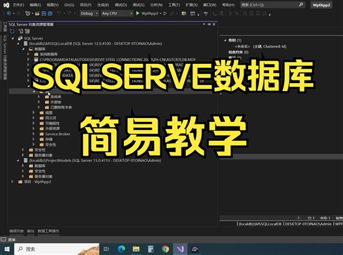
Task: Start debugging with the green play arrow
Action: pos(138,13)
